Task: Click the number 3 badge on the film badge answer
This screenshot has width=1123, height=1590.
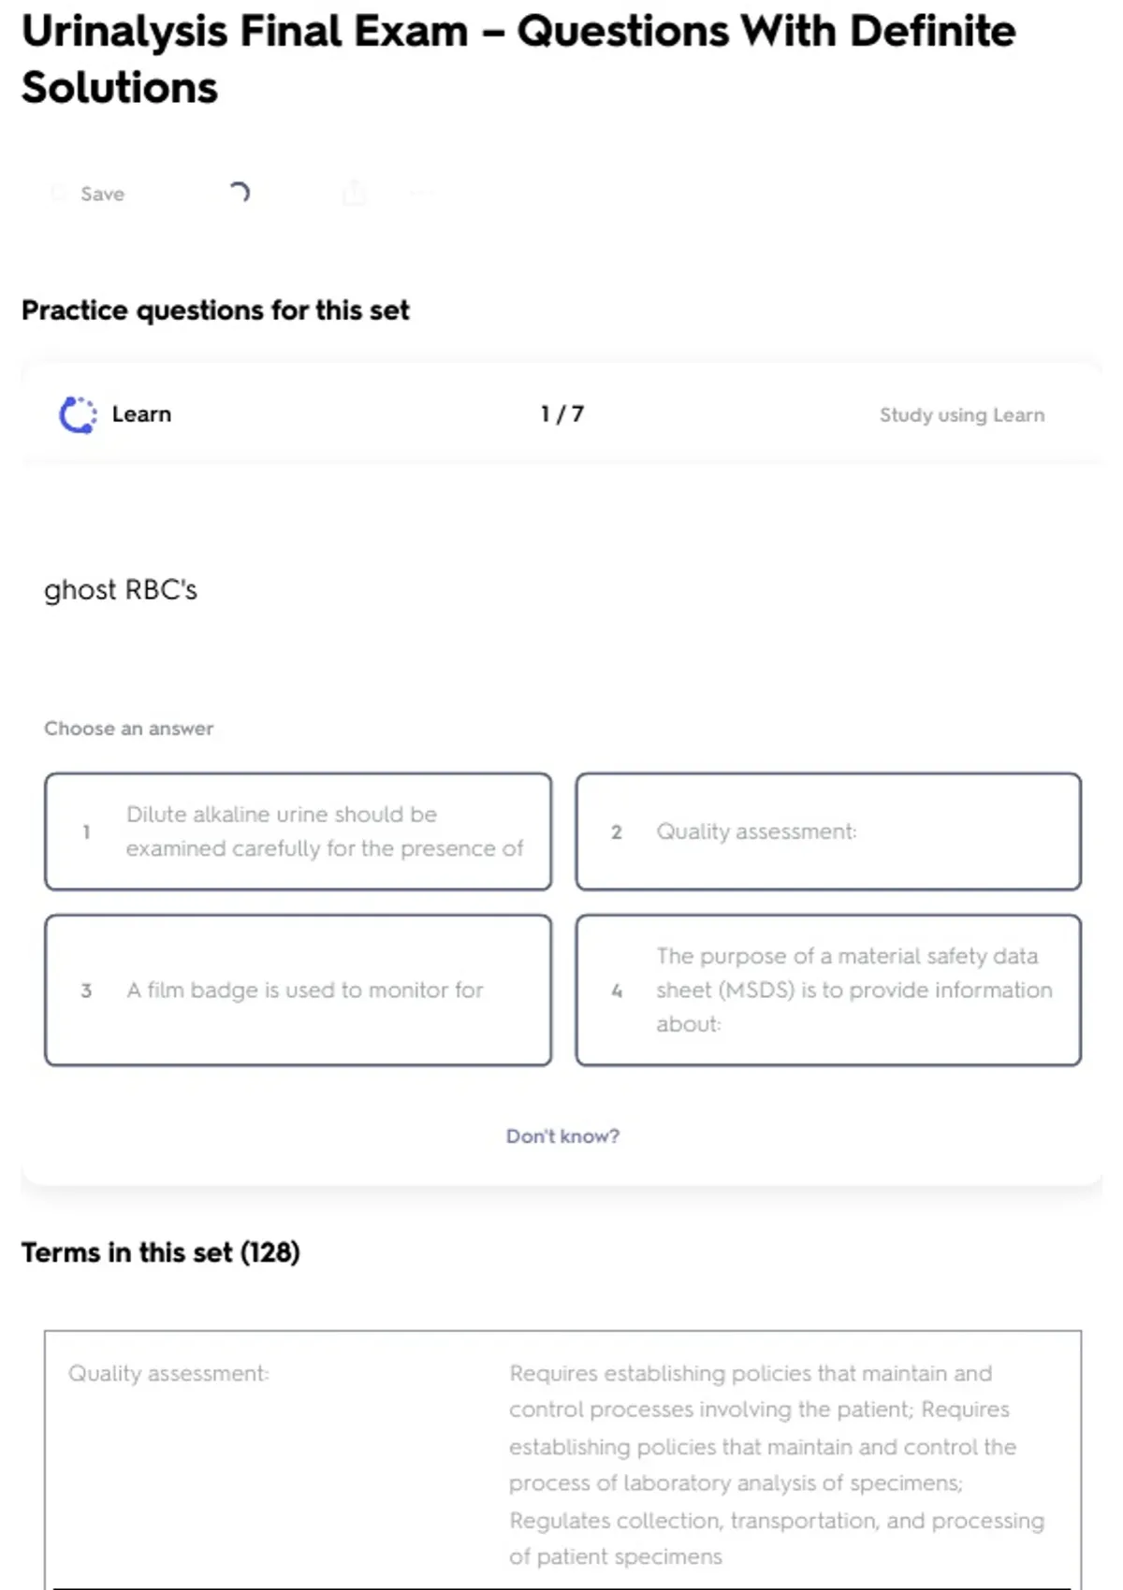Action: (86, 990)
